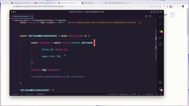
Task: Click the block_id: block_id line
Action: [x=55, y=49]
